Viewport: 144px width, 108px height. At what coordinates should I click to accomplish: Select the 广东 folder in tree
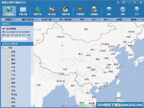[11, 71]
